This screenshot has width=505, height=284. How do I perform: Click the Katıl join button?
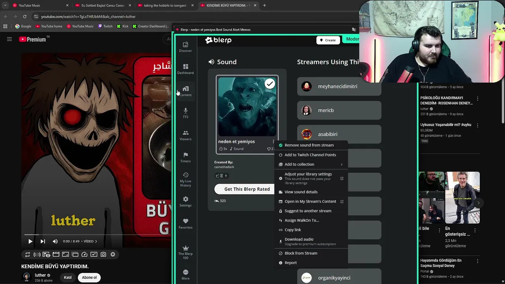click(68, 277)
